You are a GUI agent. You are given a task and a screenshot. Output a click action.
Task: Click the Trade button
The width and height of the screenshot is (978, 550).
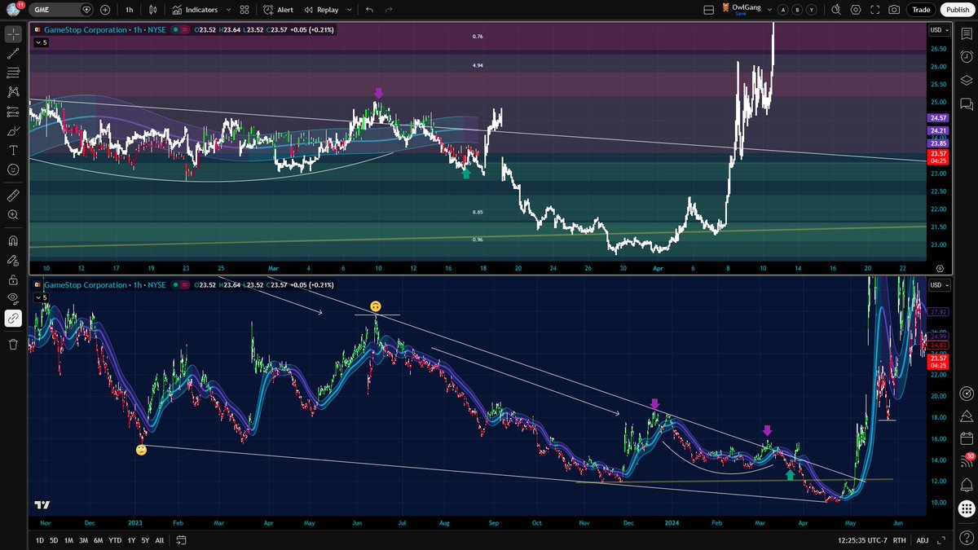click(922, 10)
